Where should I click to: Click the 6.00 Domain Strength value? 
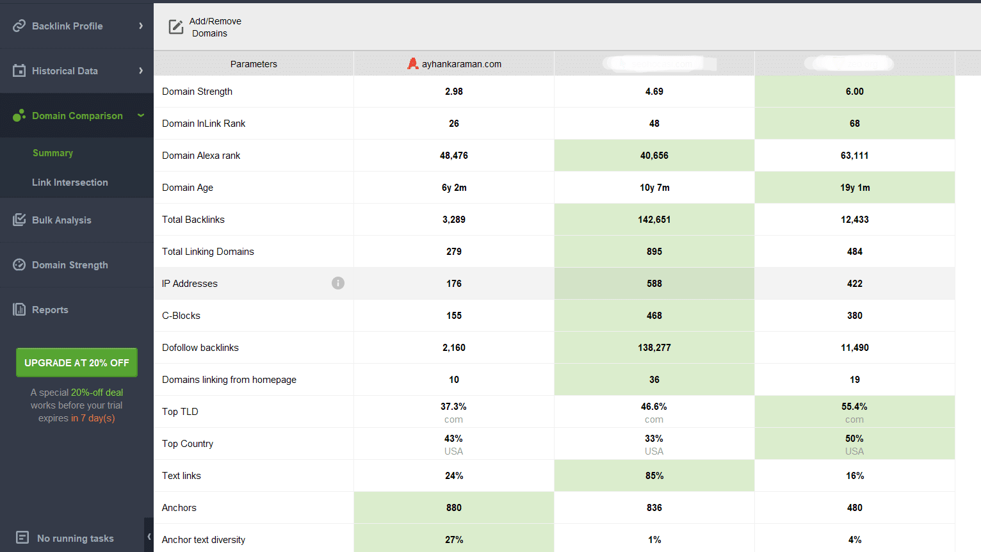(x=855, y=92)
